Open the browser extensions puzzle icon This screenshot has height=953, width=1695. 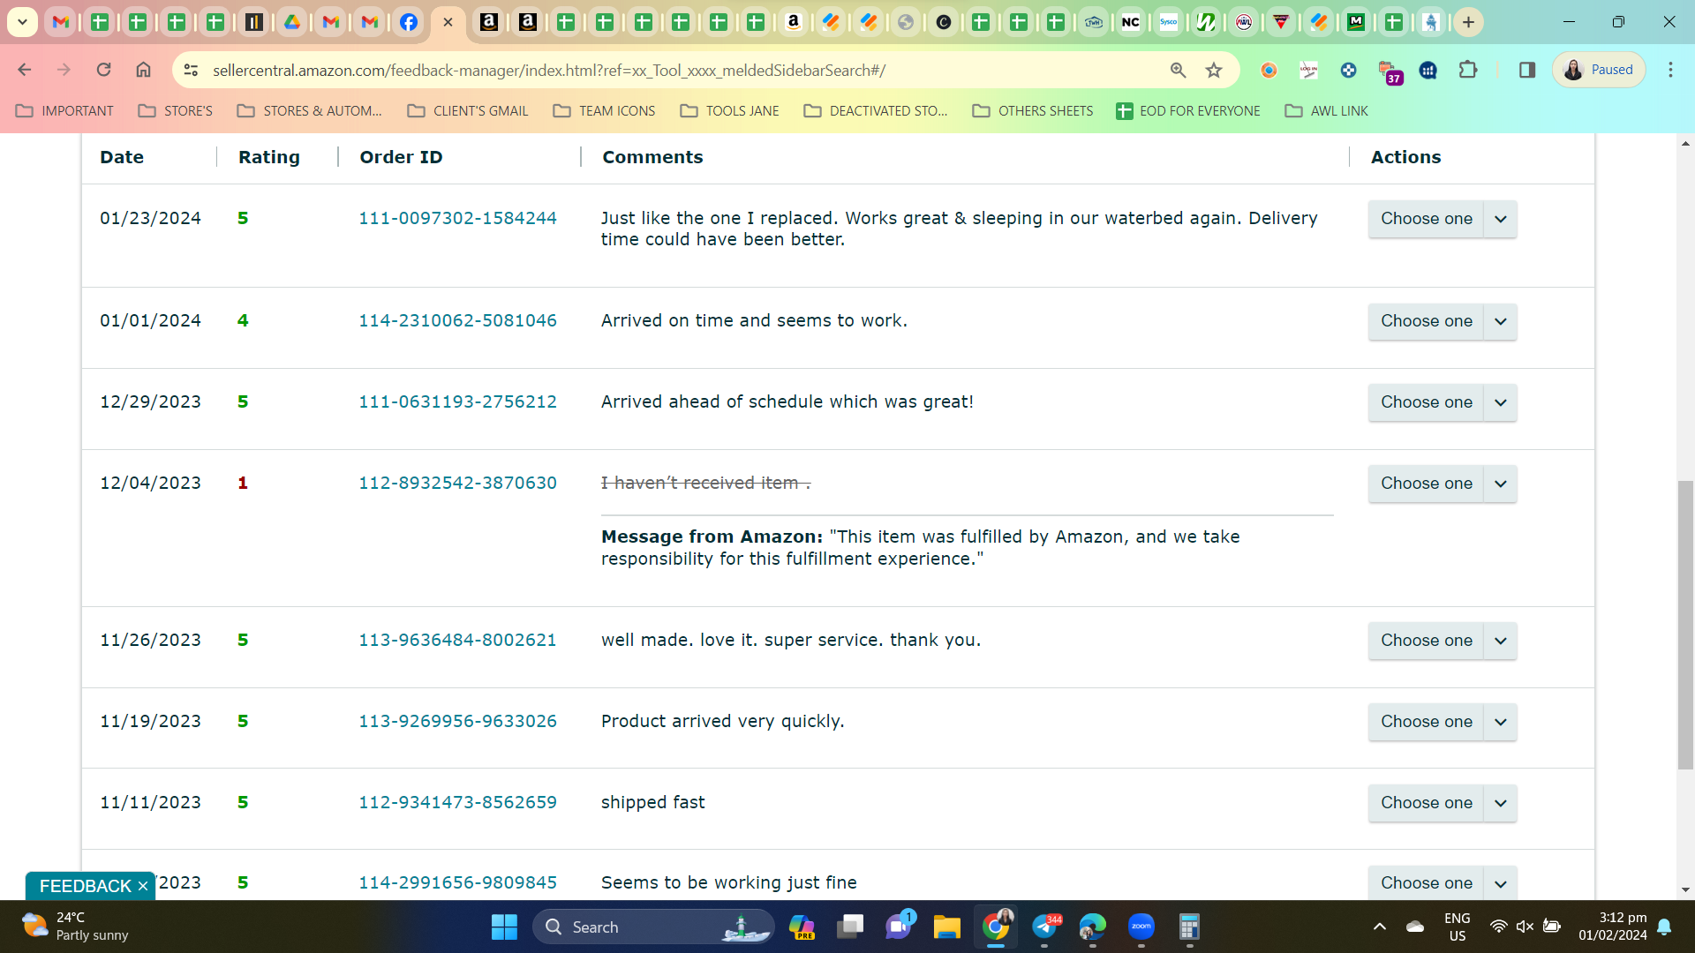[1468, 70]
